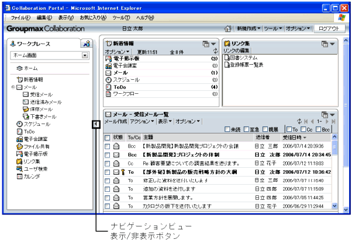Click the ログアウト button

click(x=329, y=29)
